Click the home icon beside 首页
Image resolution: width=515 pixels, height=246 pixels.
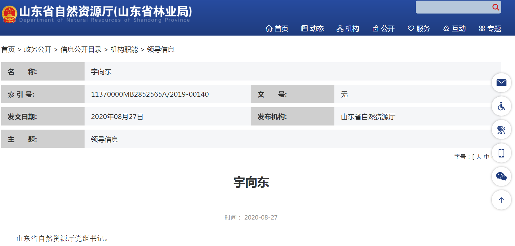269,29
